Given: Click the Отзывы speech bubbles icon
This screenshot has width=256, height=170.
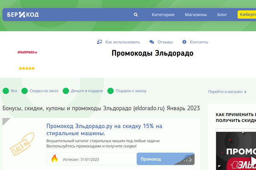Looking at the screenshot, I should 151,42.
